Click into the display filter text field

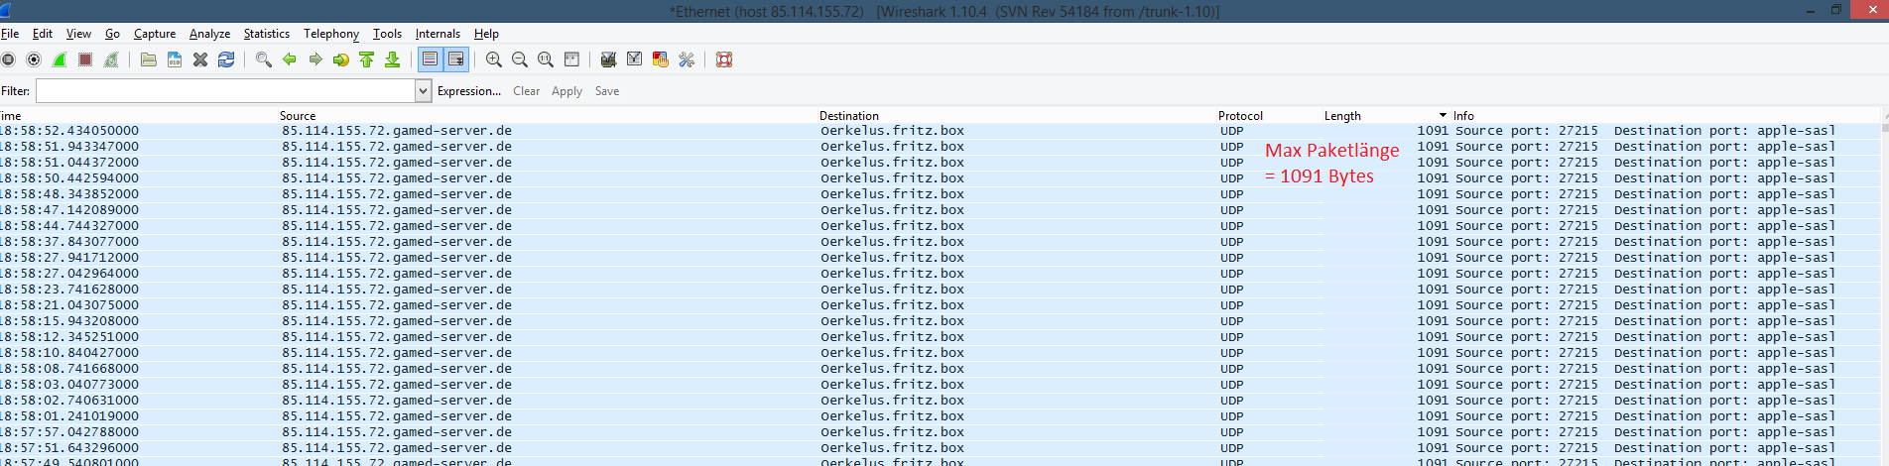point(225,91)
